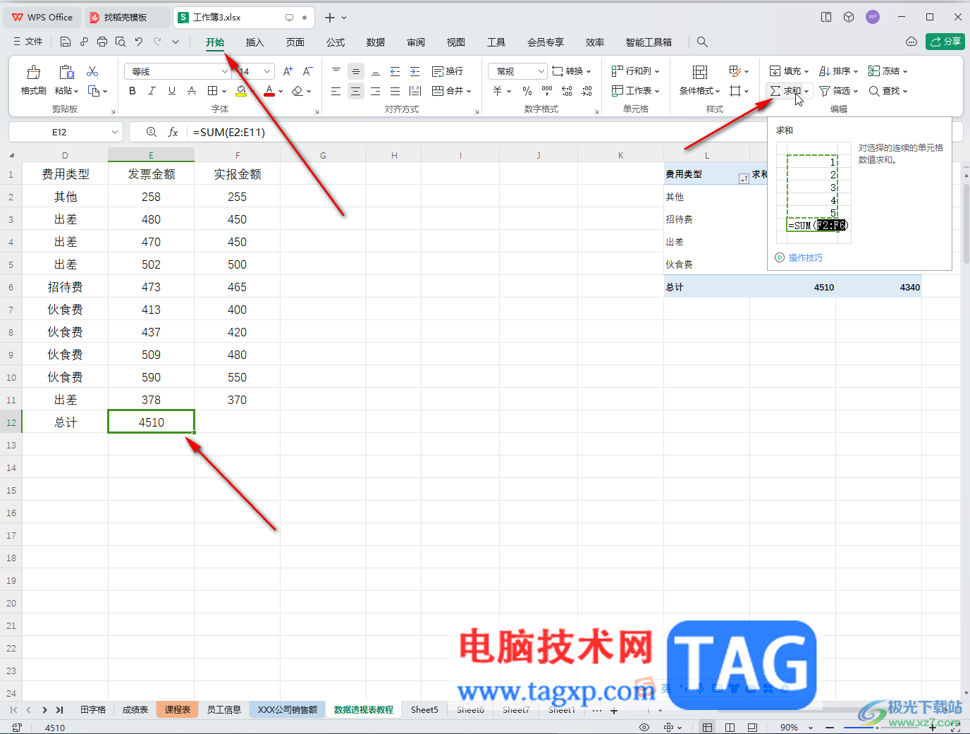The height and width of the screenshot is (734, 970).
Task: Increase indent in alignment group
Action: (415, 71)
